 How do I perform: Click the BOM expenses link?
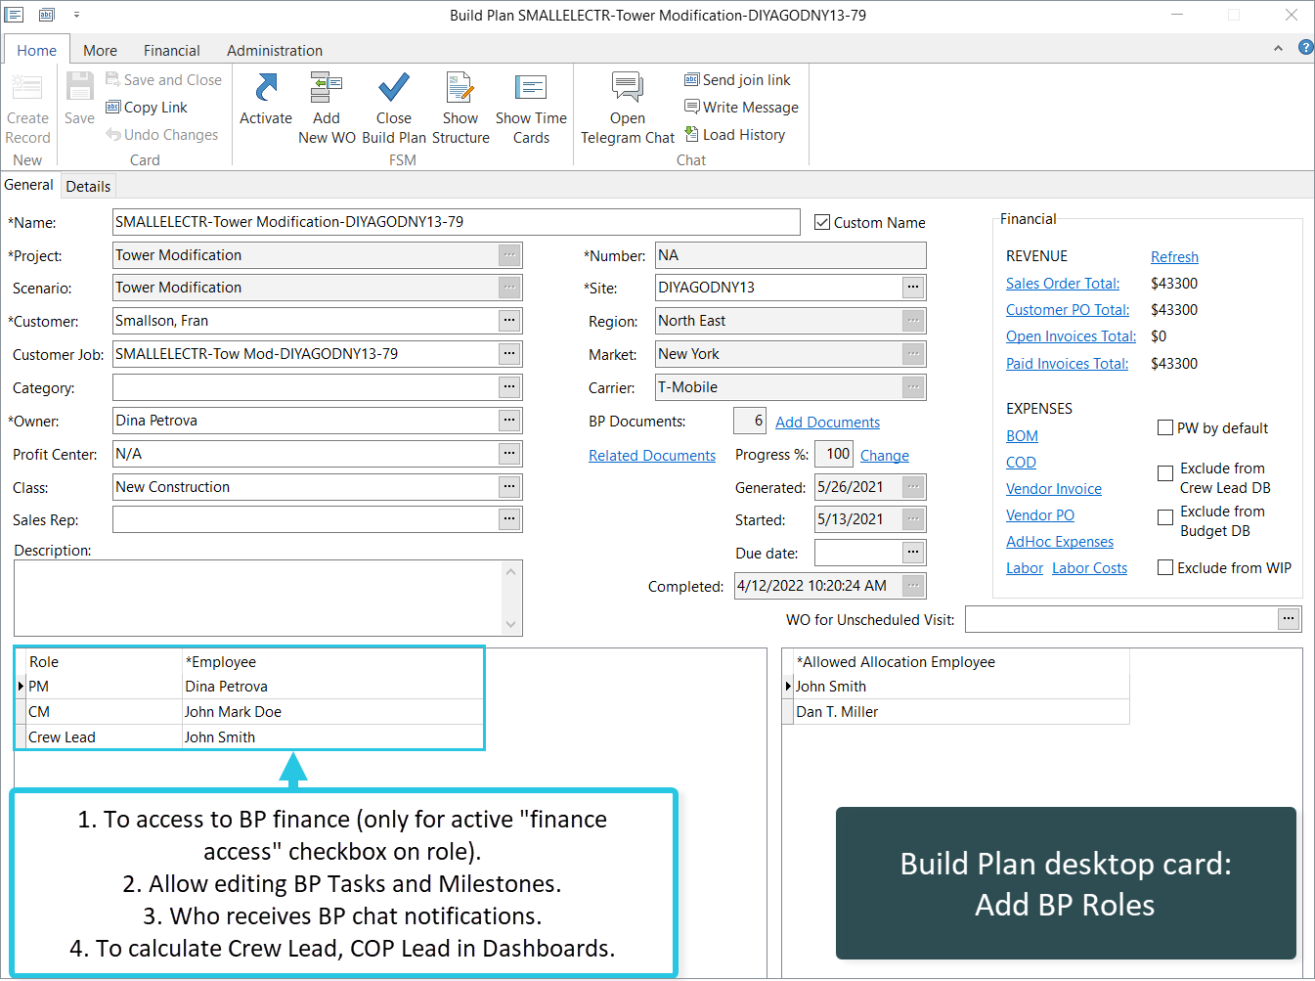[1022, 436]
